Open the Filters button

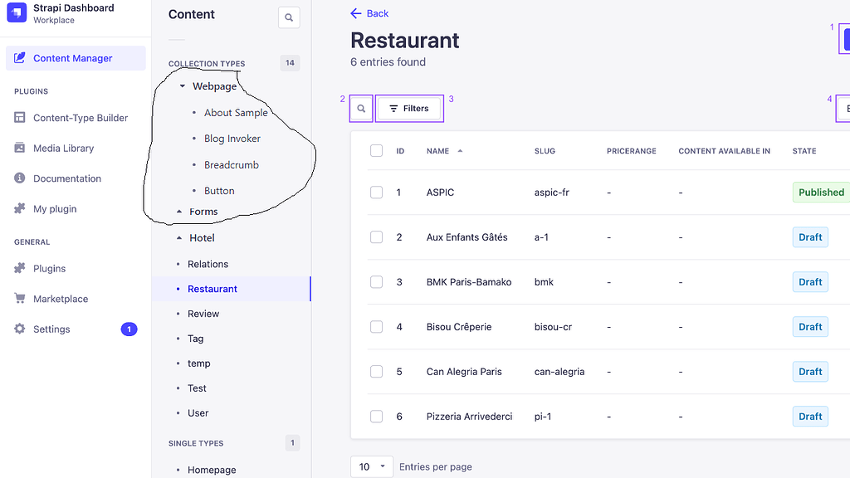[x=408, y=109]
